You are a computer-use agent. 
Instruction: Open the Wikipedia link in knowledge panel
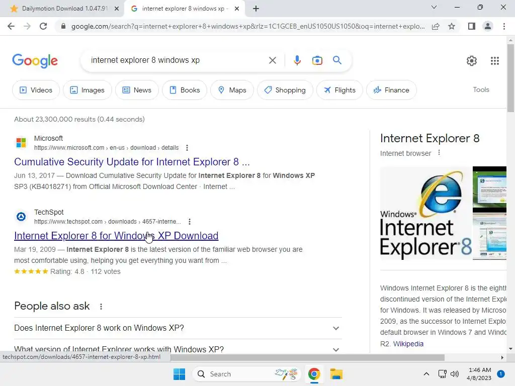408,344
